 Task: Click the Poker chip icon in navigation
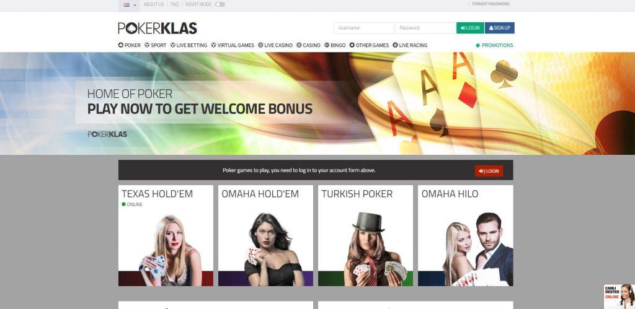coord(121,45)
